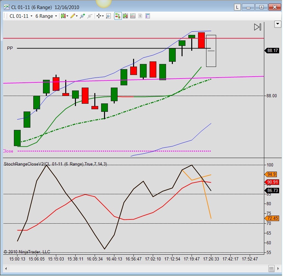The height and width of the screenshot is (276, 283).
Task: Click the 100 level stochastic axis label
Action: (270, 165)
